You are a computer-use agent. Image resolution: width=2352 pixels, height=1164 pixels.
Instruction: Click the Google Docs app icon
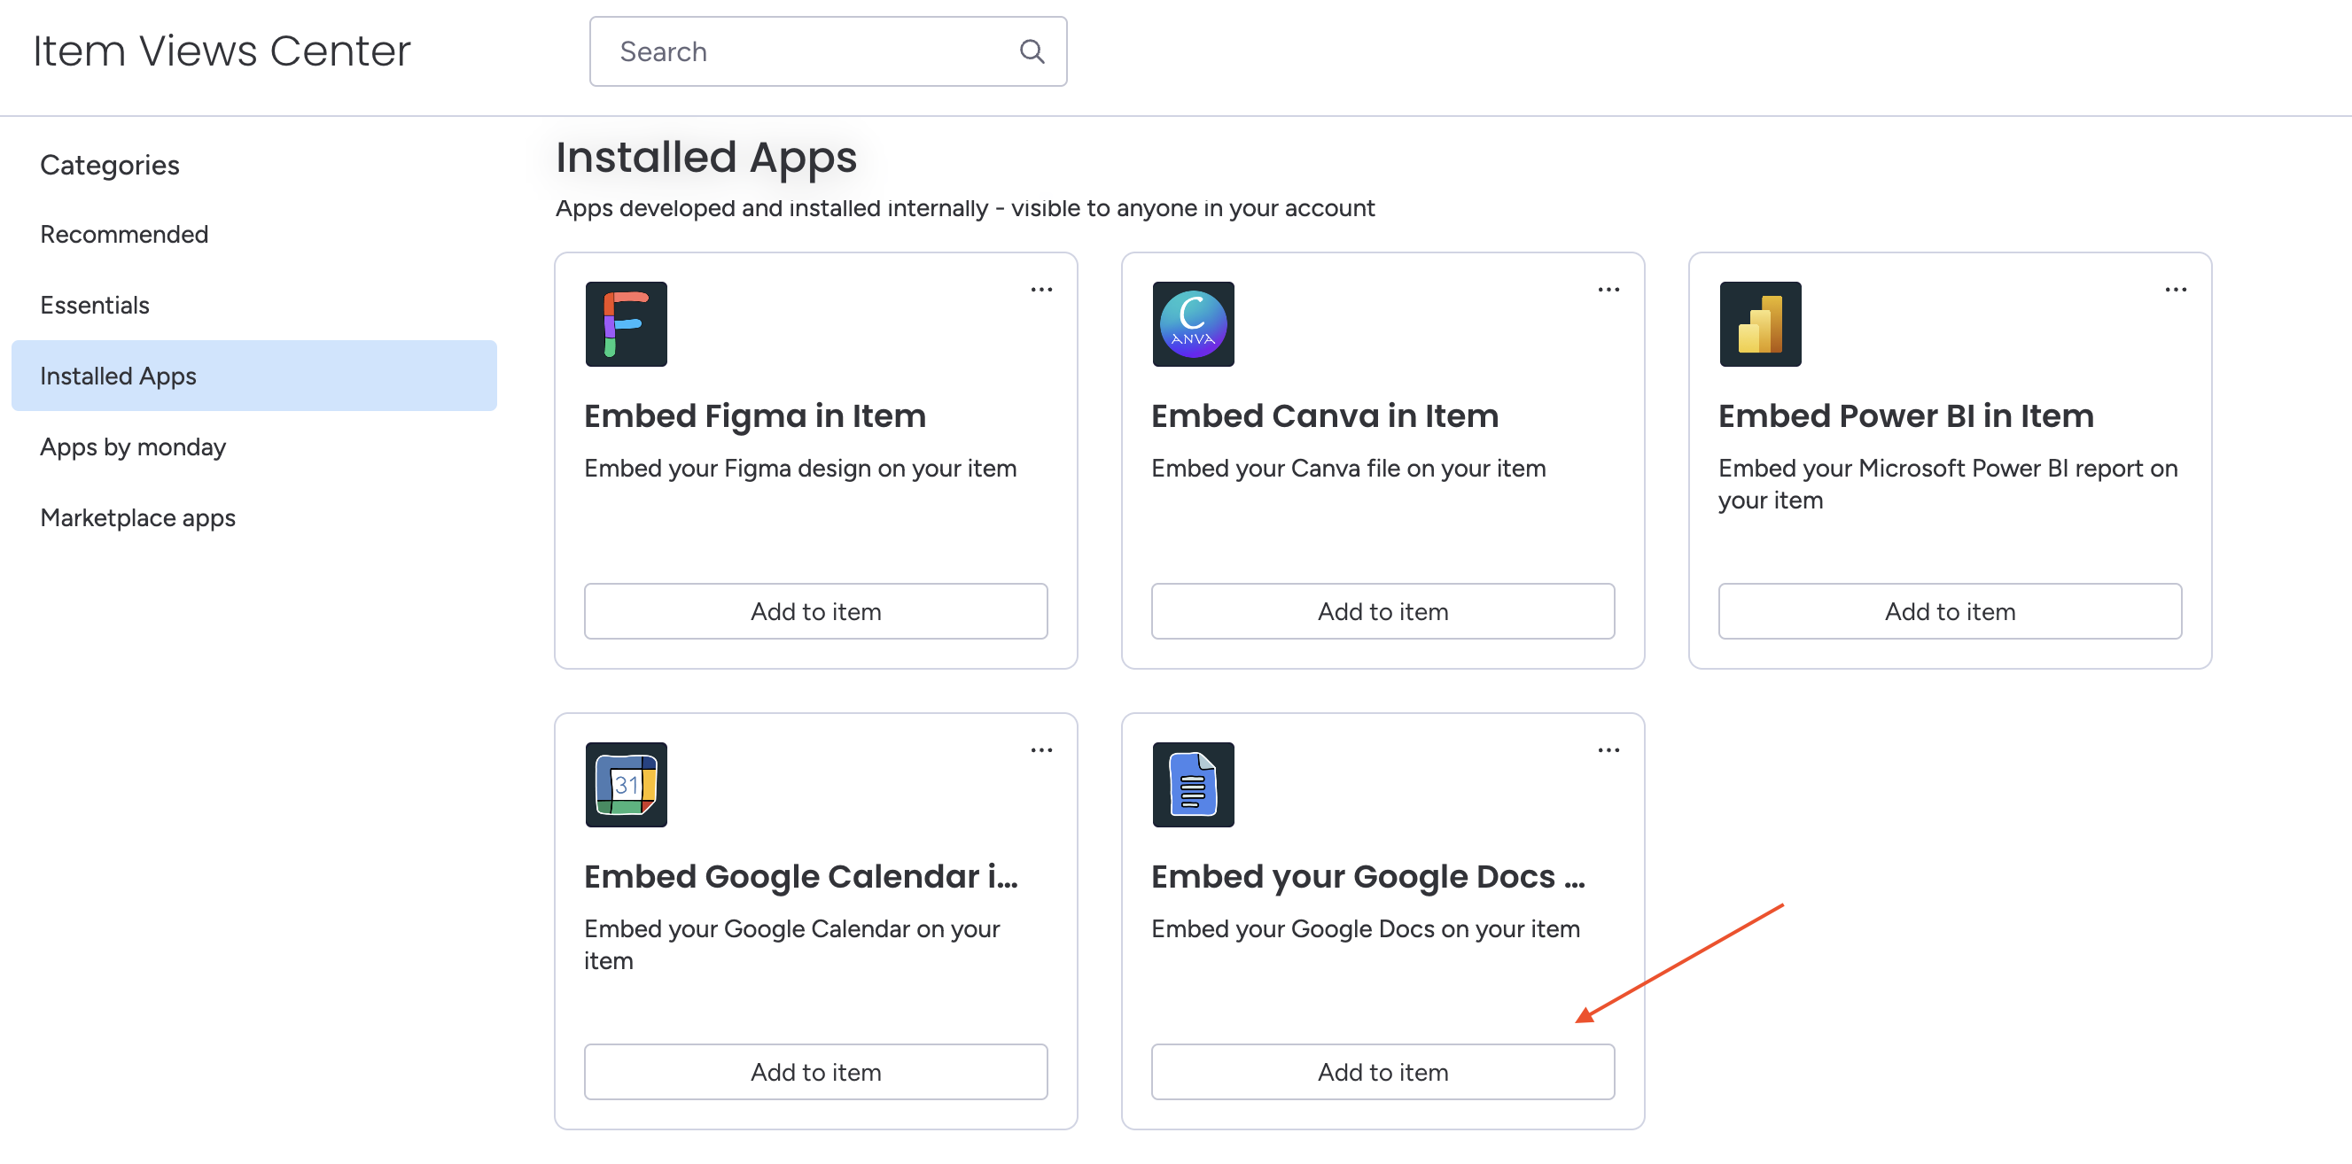(x=1193, y=784)
